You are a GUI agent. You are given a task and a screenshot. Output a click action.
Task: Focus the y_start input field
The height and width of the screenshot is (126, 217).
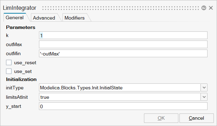click(123, 106)
